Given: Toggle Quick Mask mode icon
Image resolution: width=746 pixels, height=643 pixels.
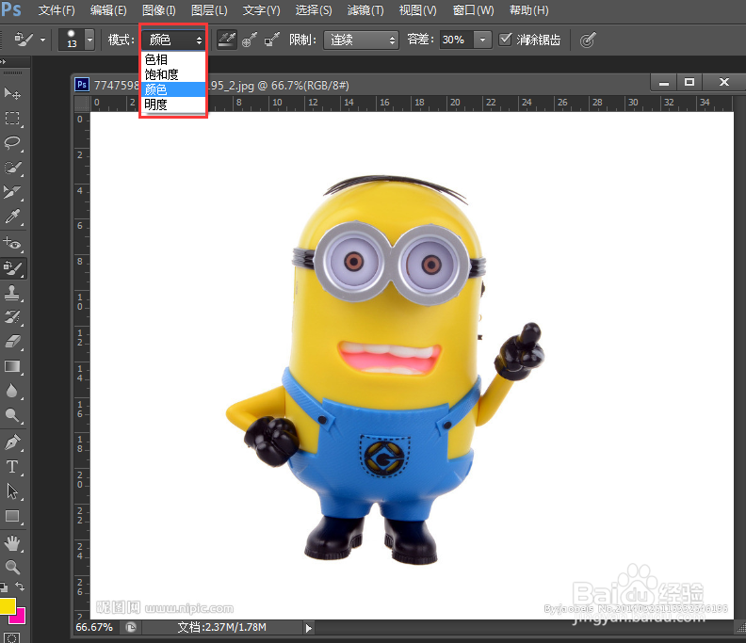Looking at the screenshot, I should [x=12, y=637].
